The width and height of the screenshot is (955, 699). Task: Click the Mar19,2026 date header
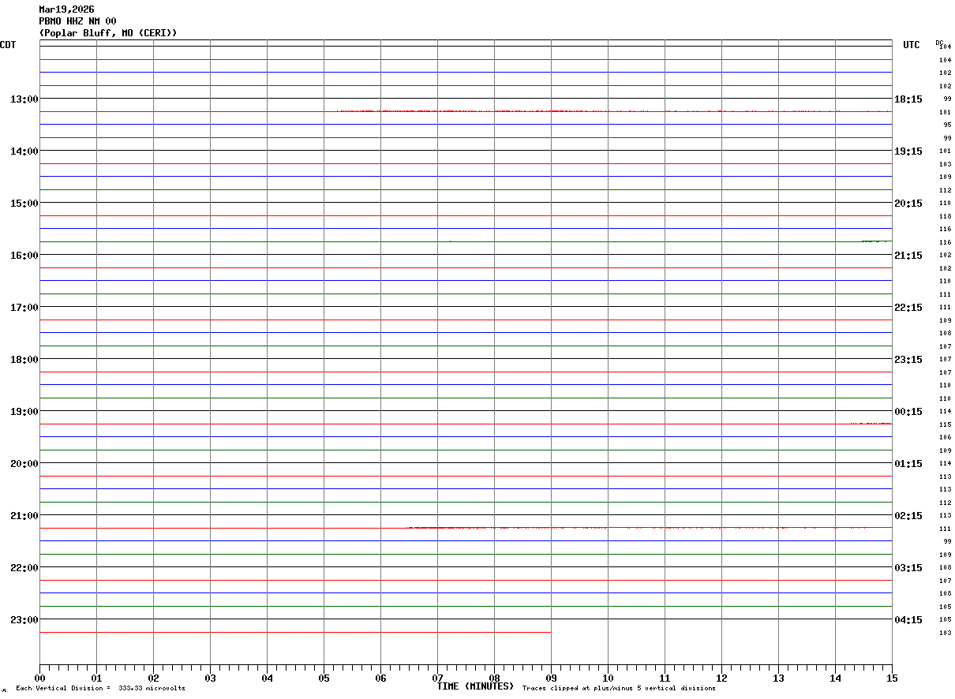(x=66, y=9)
